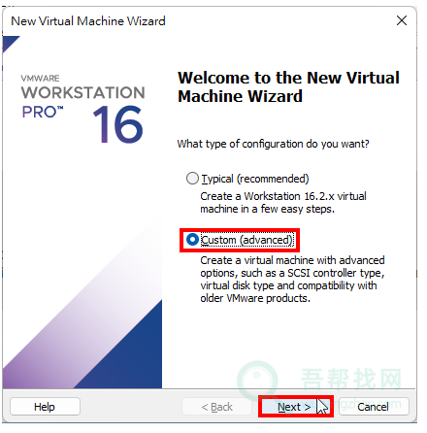Open Help for the wizard
The height and width of the screenshot is (433, 427).
pos(45,407)
